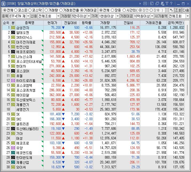
Task: Sort by the 거래회전율 column header
Action: [153, 23]
